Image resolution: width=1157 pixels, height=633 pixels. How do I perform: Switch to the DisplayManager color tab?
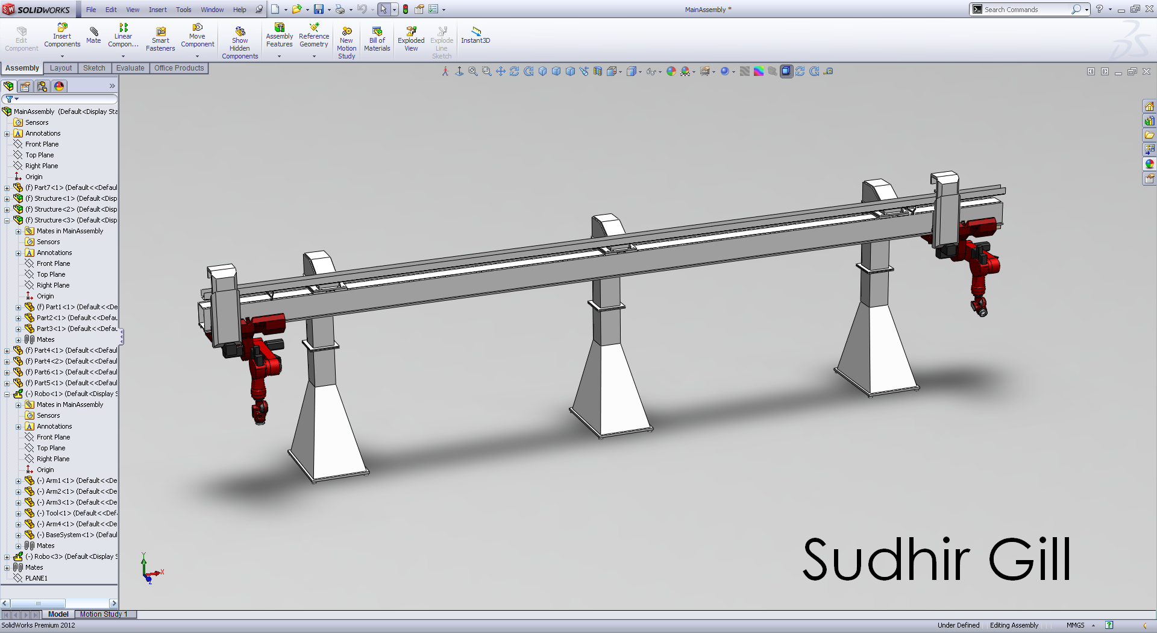pos(59,86)
